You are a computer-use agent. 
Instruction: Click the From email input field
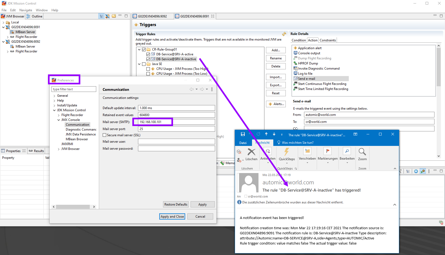tap(369, 115)
